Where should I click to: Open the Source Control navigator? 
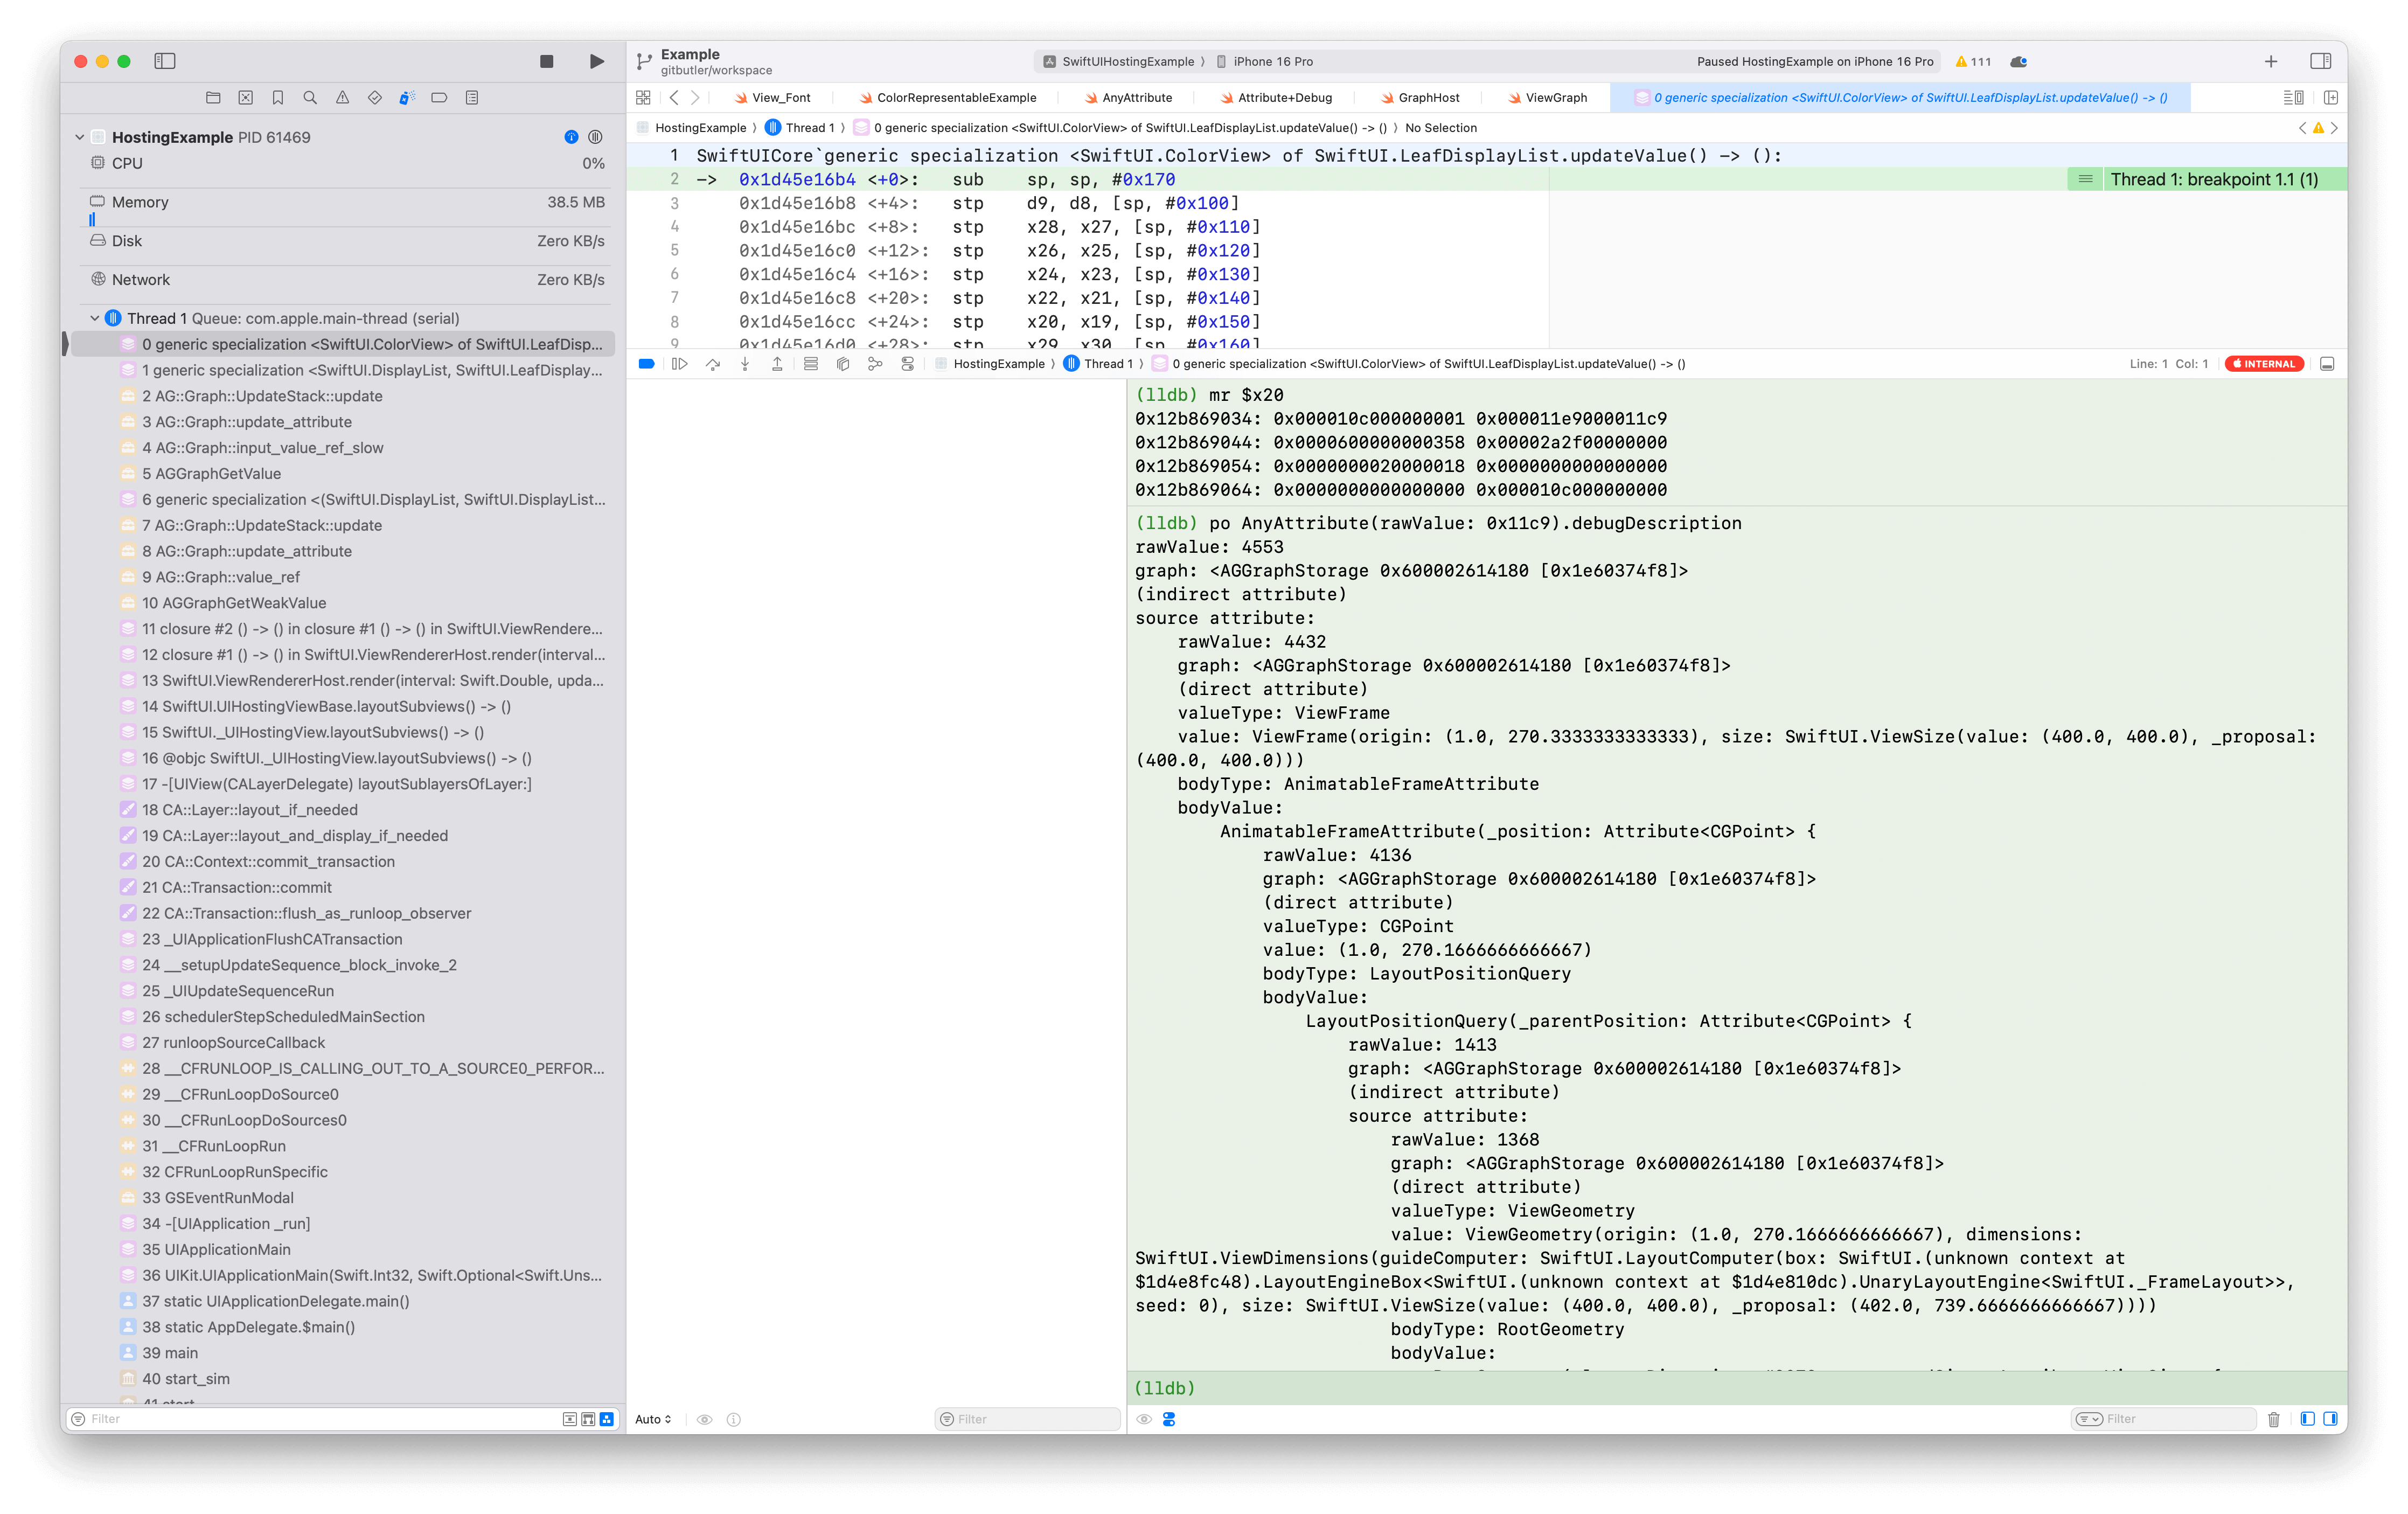pos(246,98)
